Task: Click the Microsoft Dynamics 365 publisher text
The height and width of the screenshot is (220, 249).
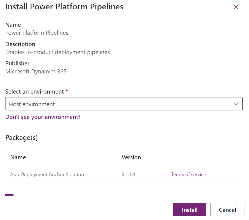Action: (x=36, y=71)
